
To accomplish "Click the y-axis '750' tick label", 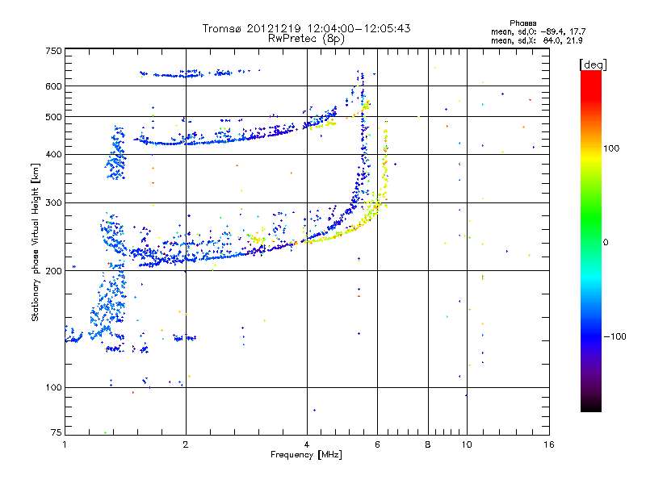I will pyautogui.click(x=53, y=51).
